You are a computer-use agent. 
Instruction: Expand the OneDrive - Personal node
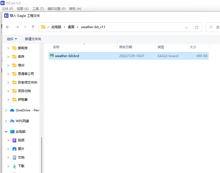coord(6,110)
